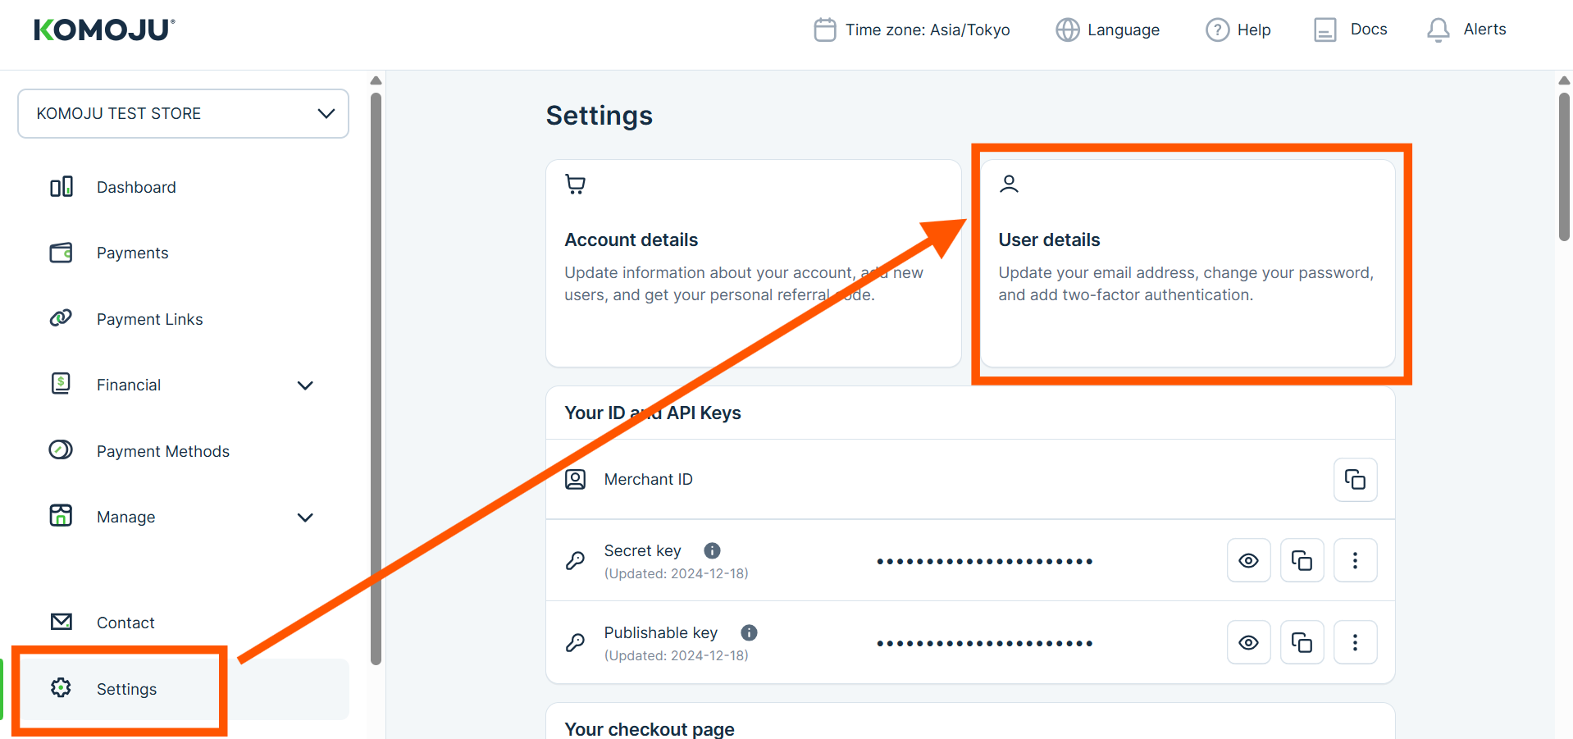This screenshot has width=1573, height=739.
Task: Click the Secret key info icon
Action: tap(712, 550)
